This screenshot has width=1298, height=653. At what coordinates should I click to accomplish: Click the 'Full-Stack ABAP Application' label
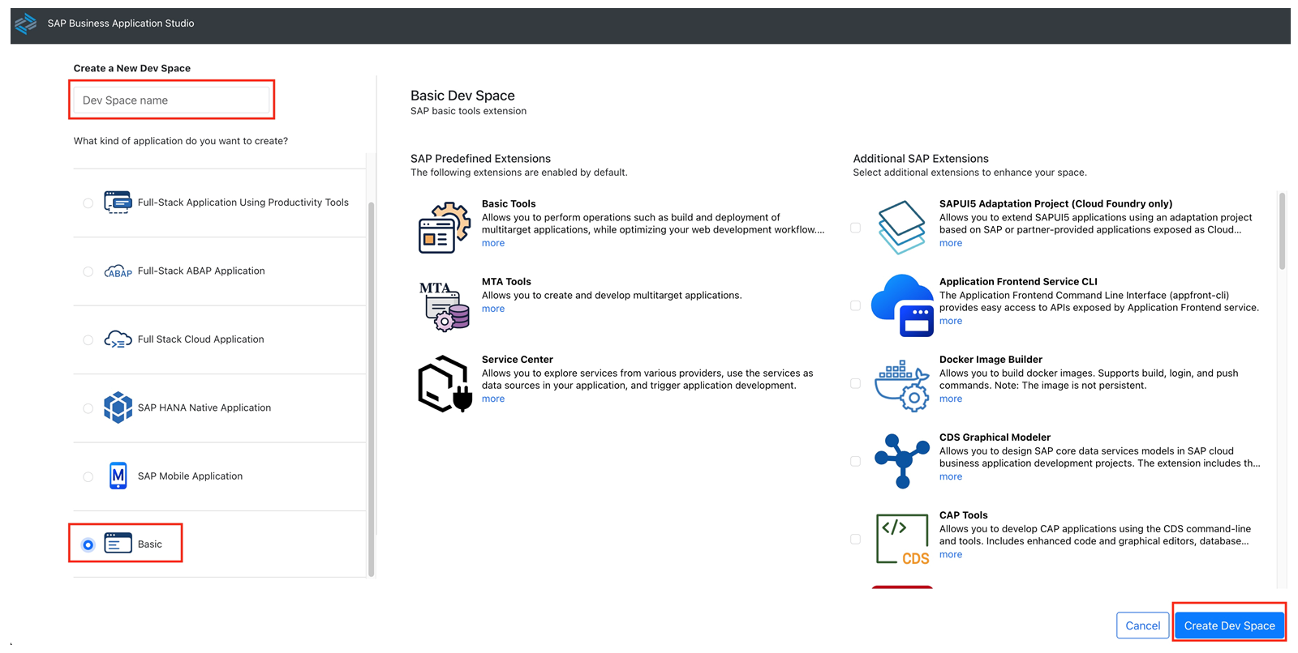[201, 271]
